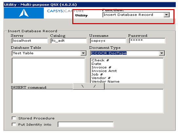Viewport: 180px width, 137px height.
Task: Click the Password field
Action: (147, 41)
